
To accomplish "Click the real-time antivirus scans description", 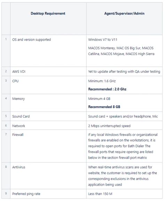I will pos(123,176).
